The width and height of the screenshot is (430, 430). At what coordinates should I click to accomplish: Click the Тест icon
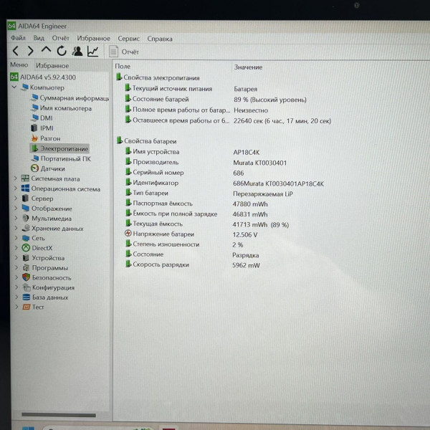pyautogui.click(x=27, y=307)
